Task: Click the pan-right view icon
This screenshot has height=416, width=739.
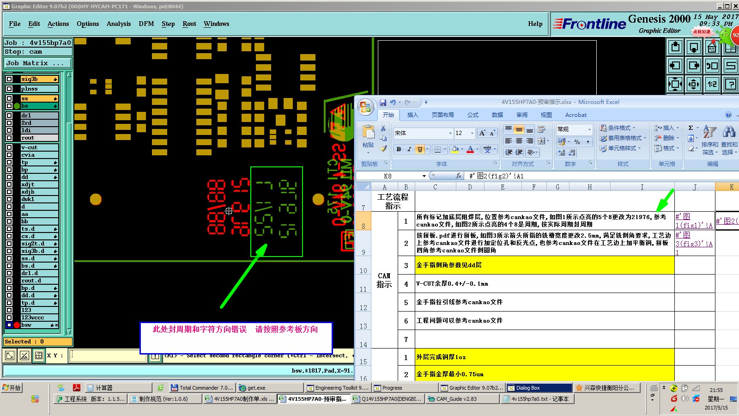Action: pyautogui.click(x=694, y=66)
